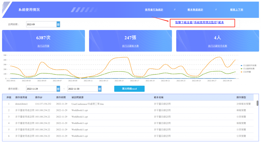The width and height of the screenshot is (261, 143).
Task: Click the 匯出明細excel button
Action: coord(129,89)
